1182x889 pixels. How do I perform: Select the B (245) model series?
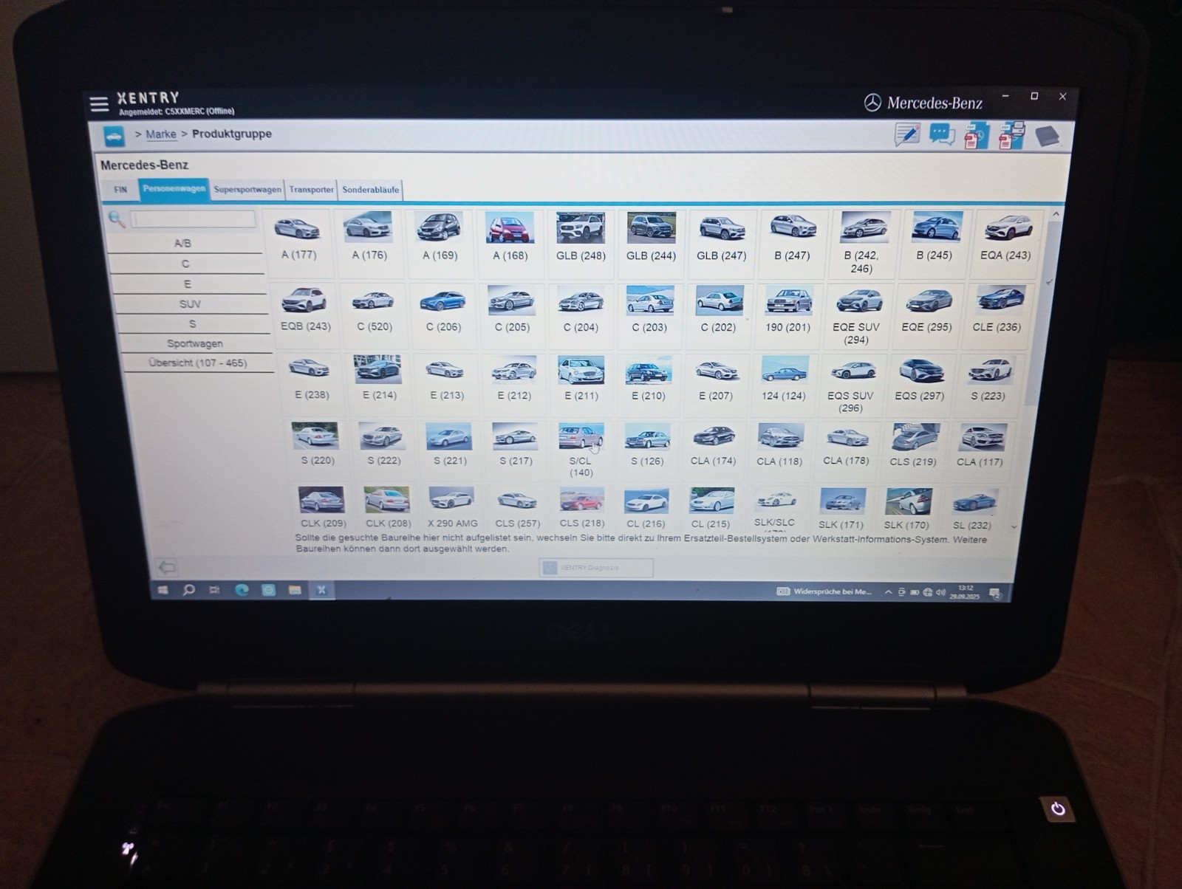point(935,238)
